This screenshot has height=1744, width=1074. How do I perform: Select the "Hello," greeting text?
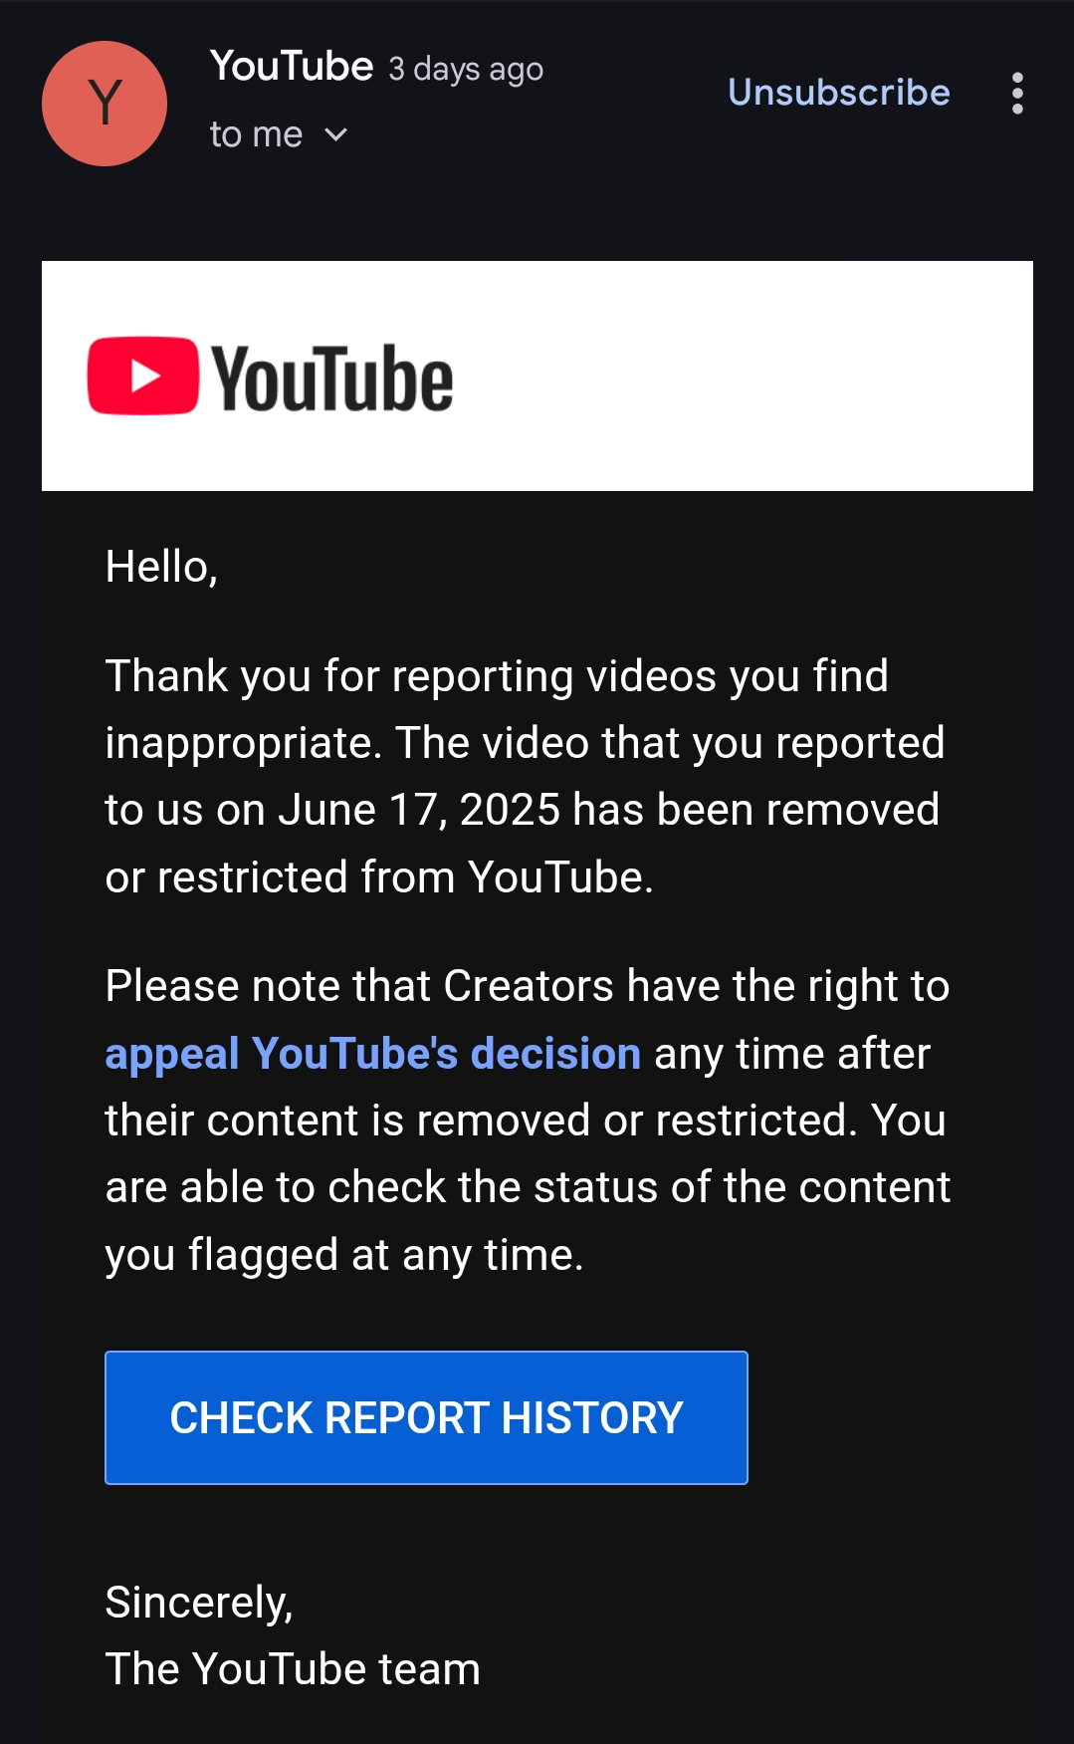click(161, 567)
